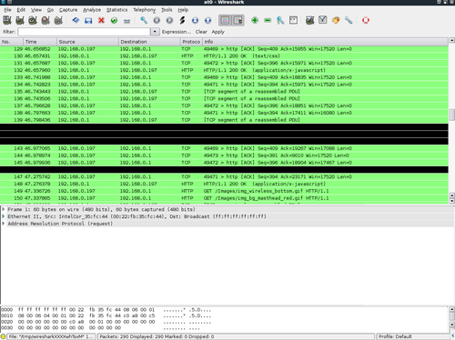
Task: Reset zoom to normal size
Action: click(x=280, y=20)
